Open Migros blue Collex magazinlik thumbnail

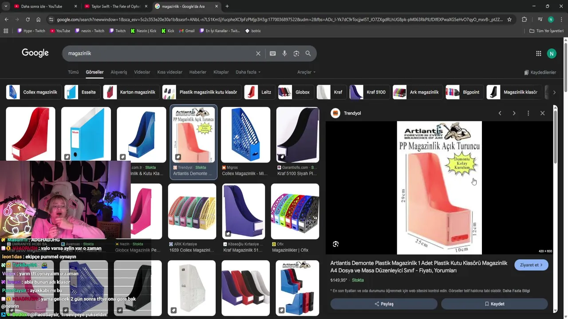click(x=245, y=135)
